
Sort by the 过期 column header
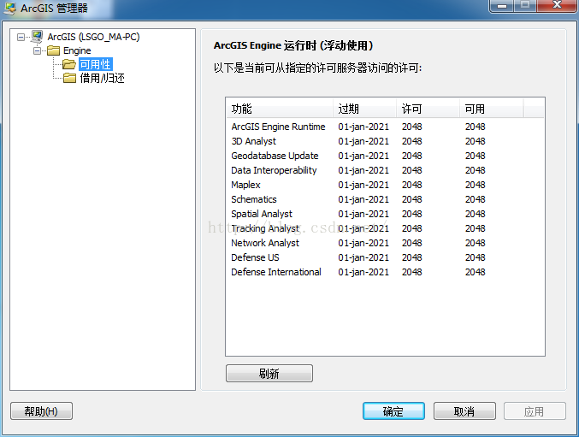(x=364, y=109)
